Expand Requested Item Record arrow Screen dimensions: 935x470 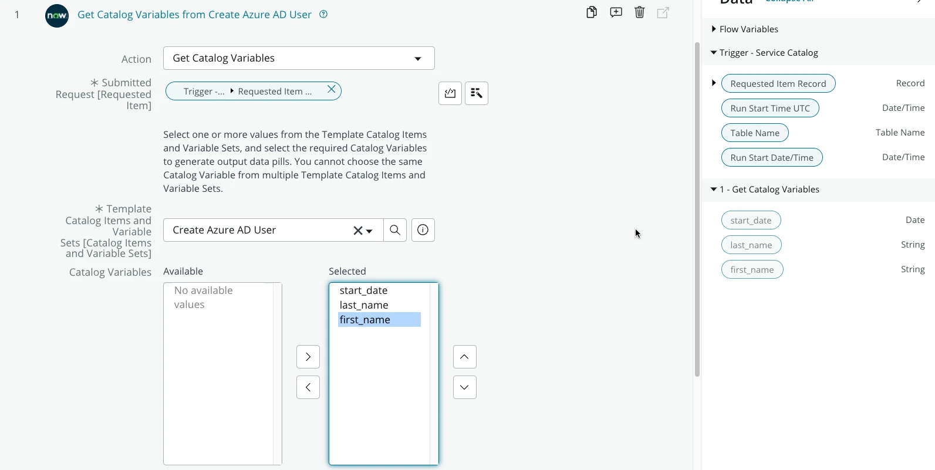pyautogui.click(x=714, y=83)
